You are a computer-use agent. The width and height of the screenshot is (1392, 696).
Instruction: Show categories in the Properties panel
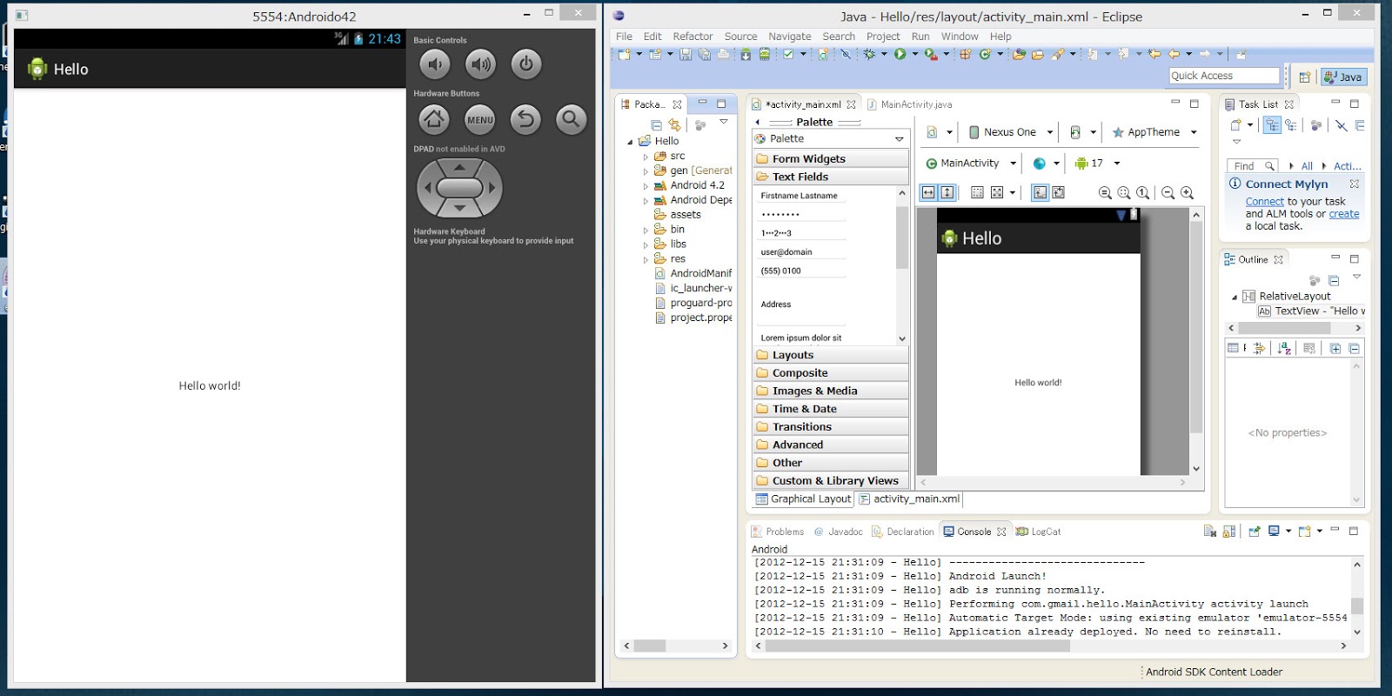pos(1233,348)
